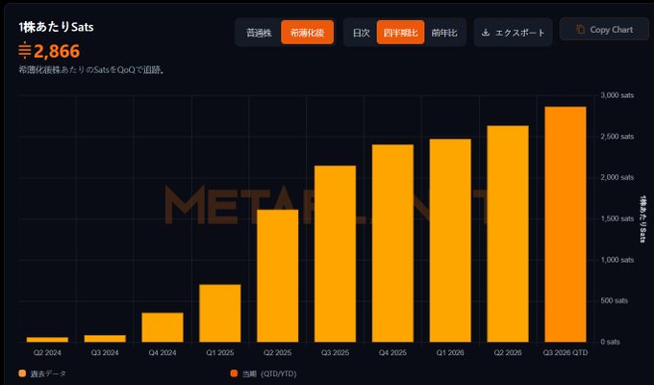Click the エクスポート export button
The width and height of the screenshot is (654, 385).
pos(513,32)
